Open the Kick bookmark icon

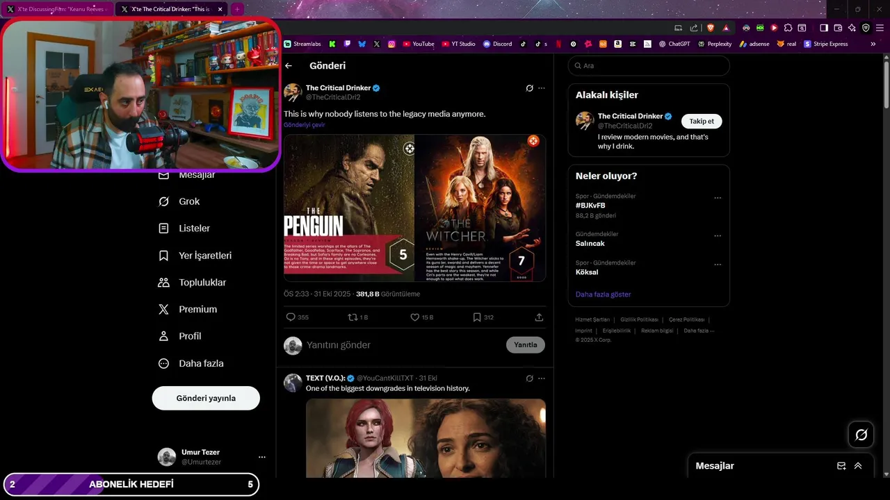pyautogui.click(x=332, y=44)
